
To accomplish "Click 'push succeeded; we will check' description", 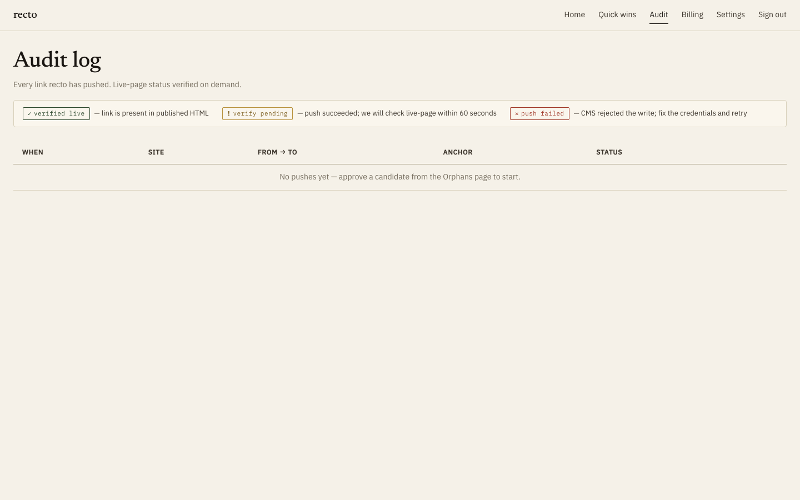I will pos(397,113).
